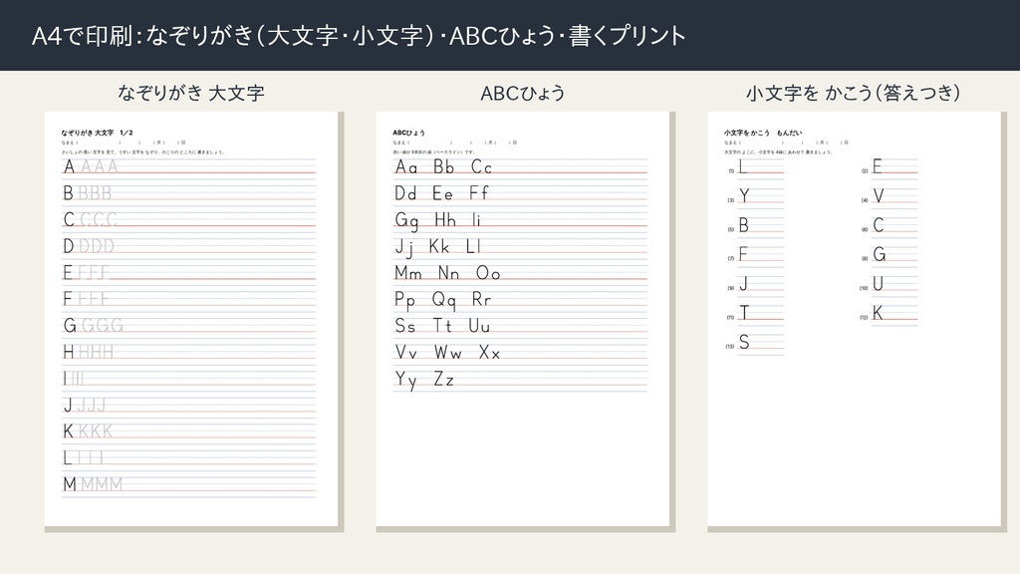1020x574 pixels.
Task: Click 'Jj' in the ABC chart
Action: pyautogui.click(x=404, y=248)
